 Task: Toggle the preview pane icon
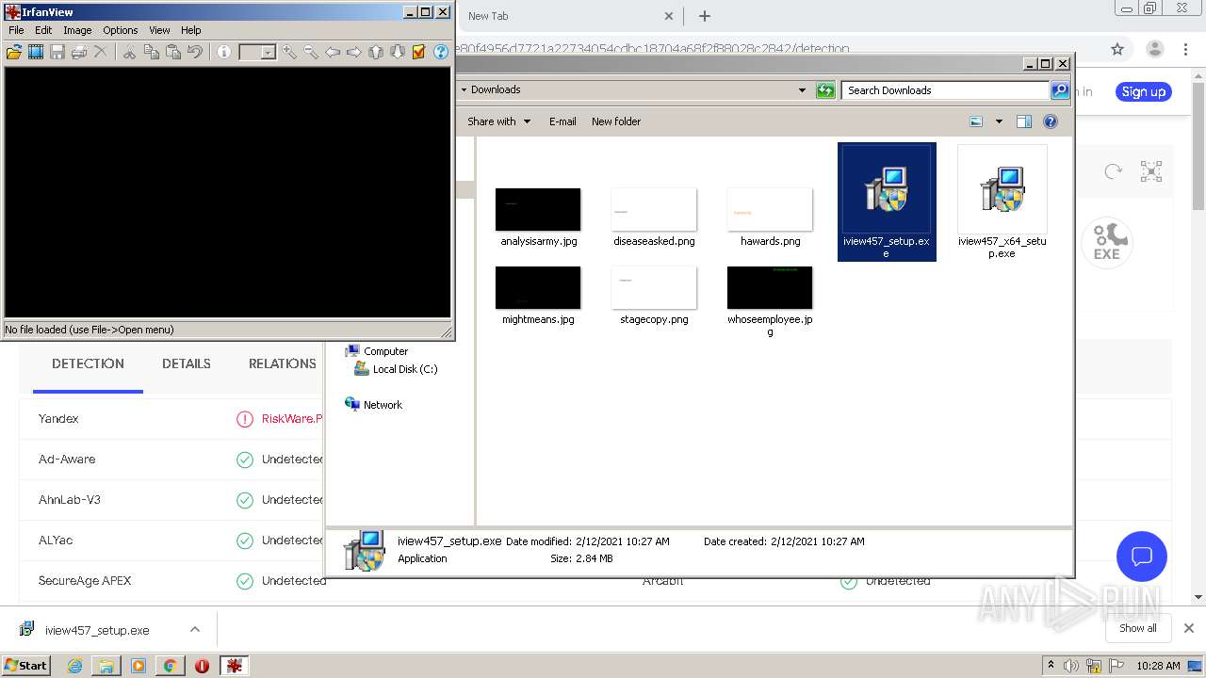pos(1024,121)
